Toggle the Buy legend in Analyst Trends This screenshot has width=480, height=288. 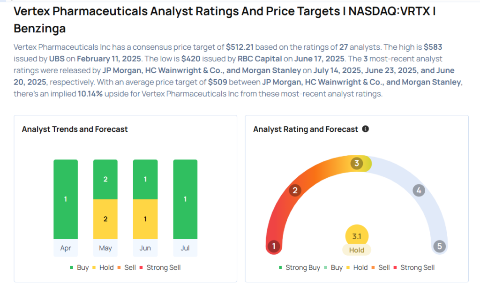(79, 267)
